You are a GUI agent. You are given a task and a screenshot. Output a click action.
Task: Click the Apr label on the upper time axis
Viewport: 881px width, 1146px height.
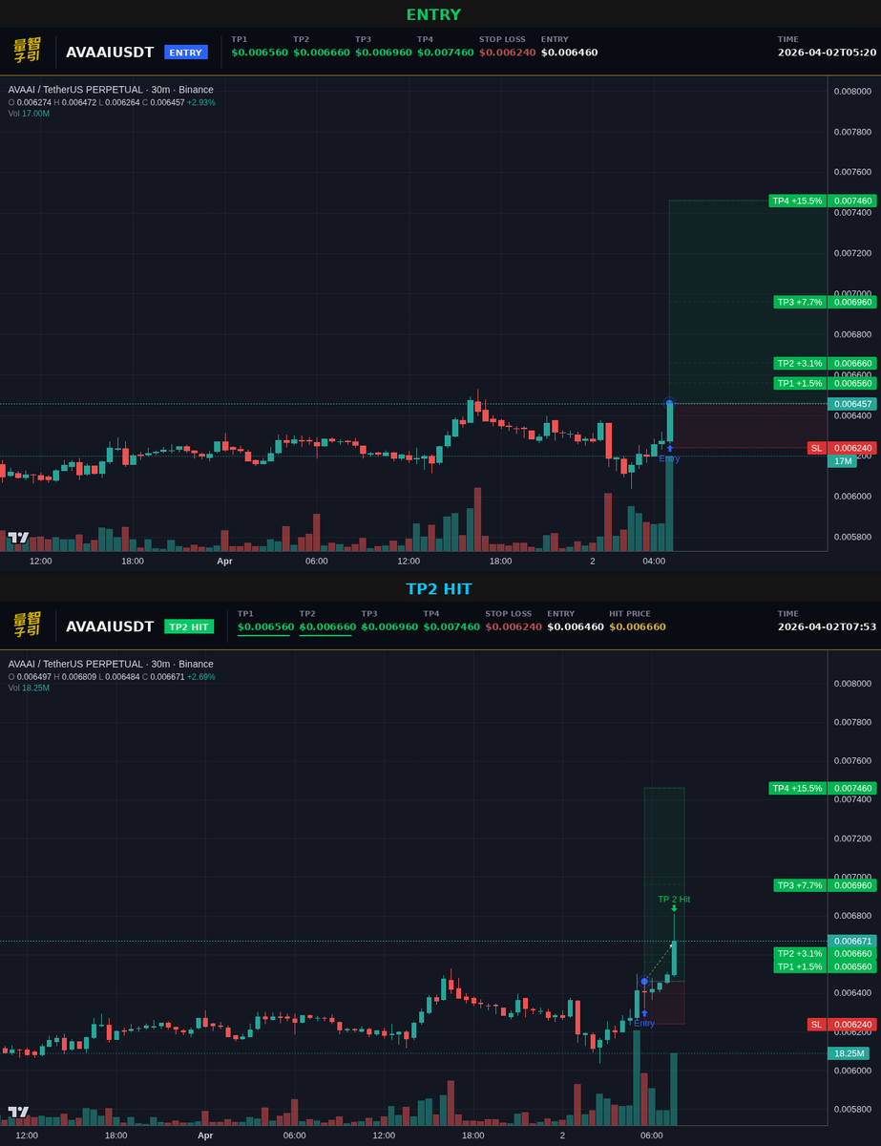tap(224, 562)
